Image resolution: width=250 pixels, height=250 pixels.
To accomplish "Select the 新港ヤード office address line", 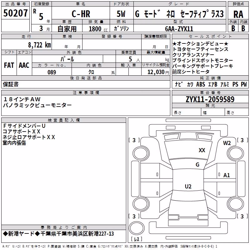I will tap(58, 234).
